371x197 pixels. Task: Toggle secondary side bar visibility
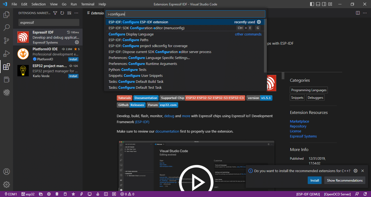click(324, 4)
